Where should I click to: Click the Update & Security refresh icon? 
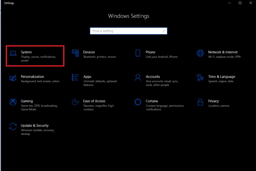pyautogui.click(x=13, y=127)
